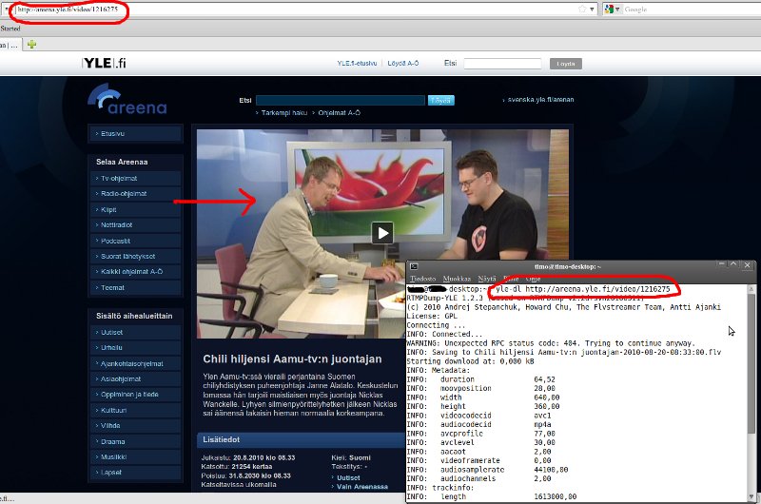Click the video title Chili hiljensi Aamu-tv:n juontajan
Screen dimensions: 761x504
click(292, 359)
